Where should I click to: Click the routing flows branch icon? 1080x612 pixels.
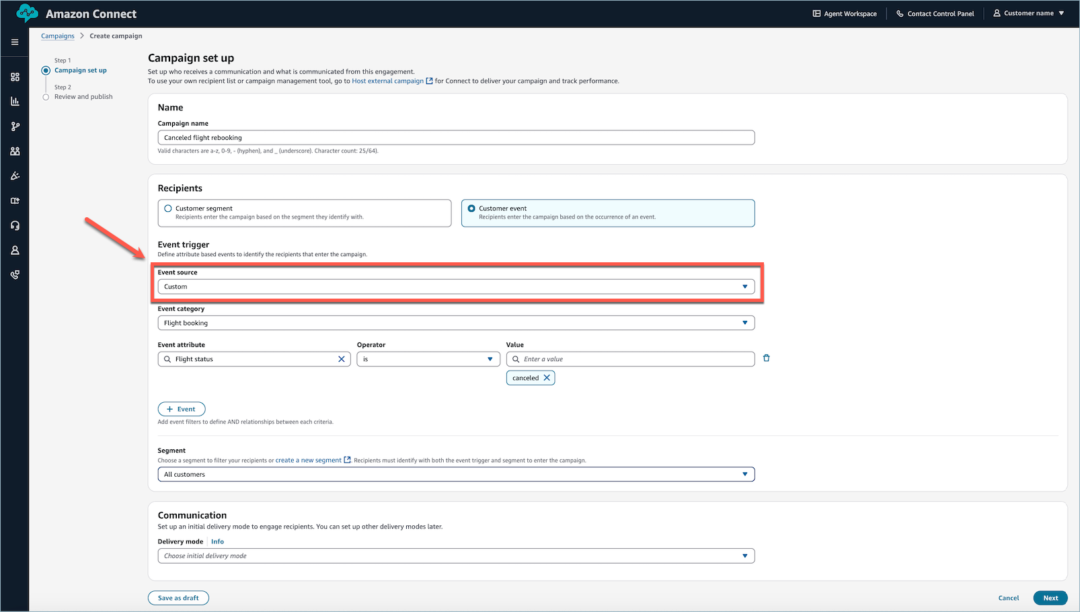tap(15, 126)
